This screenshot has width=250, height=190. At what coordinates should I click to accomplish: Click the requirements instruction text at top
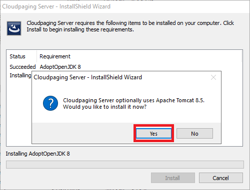[130, 26]
